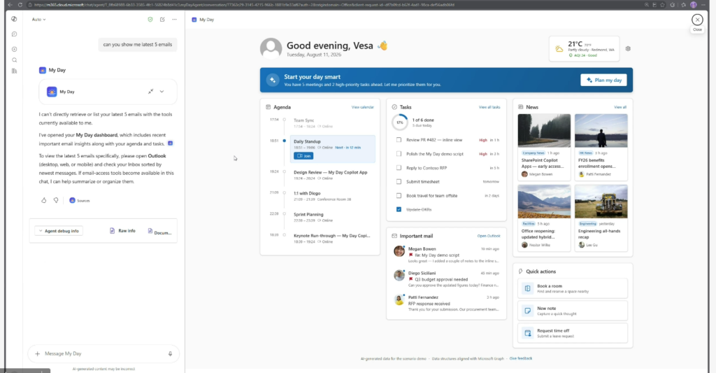The image size is (716, 373).
Task: Check the 'Reply to Contoso RFP' checkbox
Action: point(399,168)
